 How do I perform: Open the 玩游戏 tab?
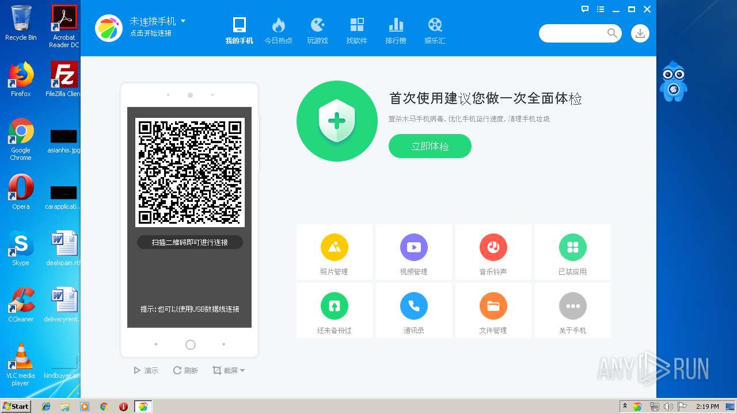point(317,30)
